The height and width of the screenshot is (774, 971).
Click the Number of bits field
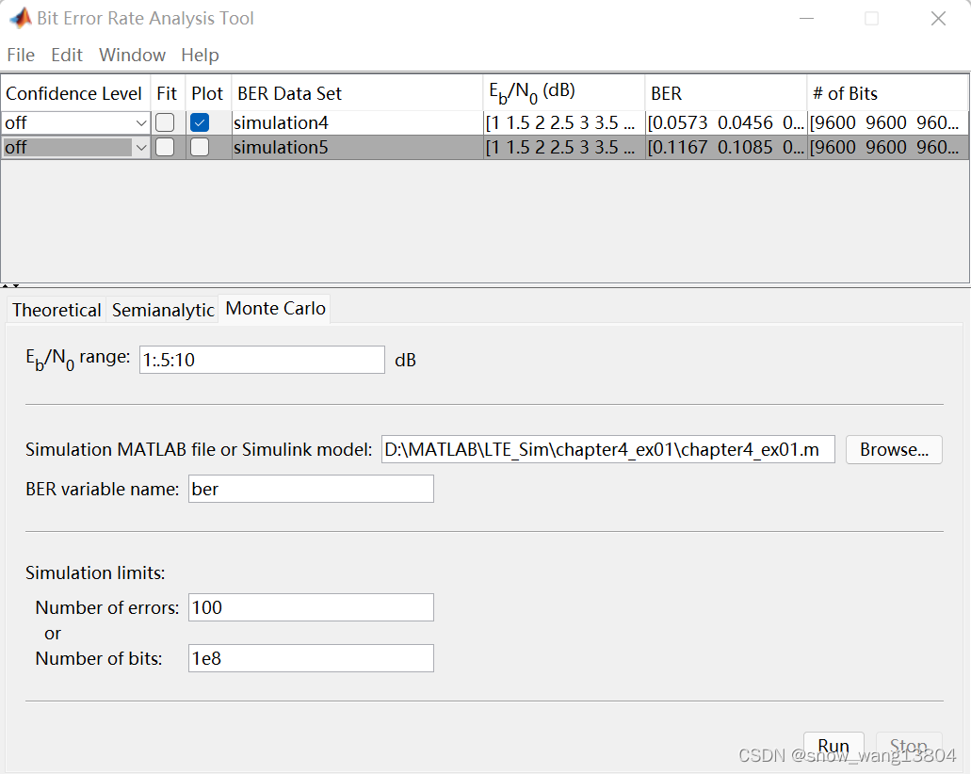click(311, 659)
